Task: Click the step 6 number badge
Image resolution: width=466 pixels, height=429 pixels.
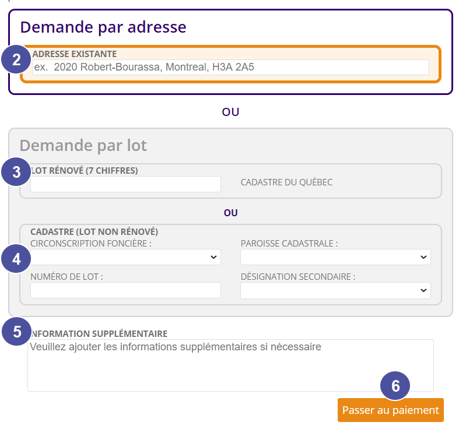Action: click(x=395, y=386)
